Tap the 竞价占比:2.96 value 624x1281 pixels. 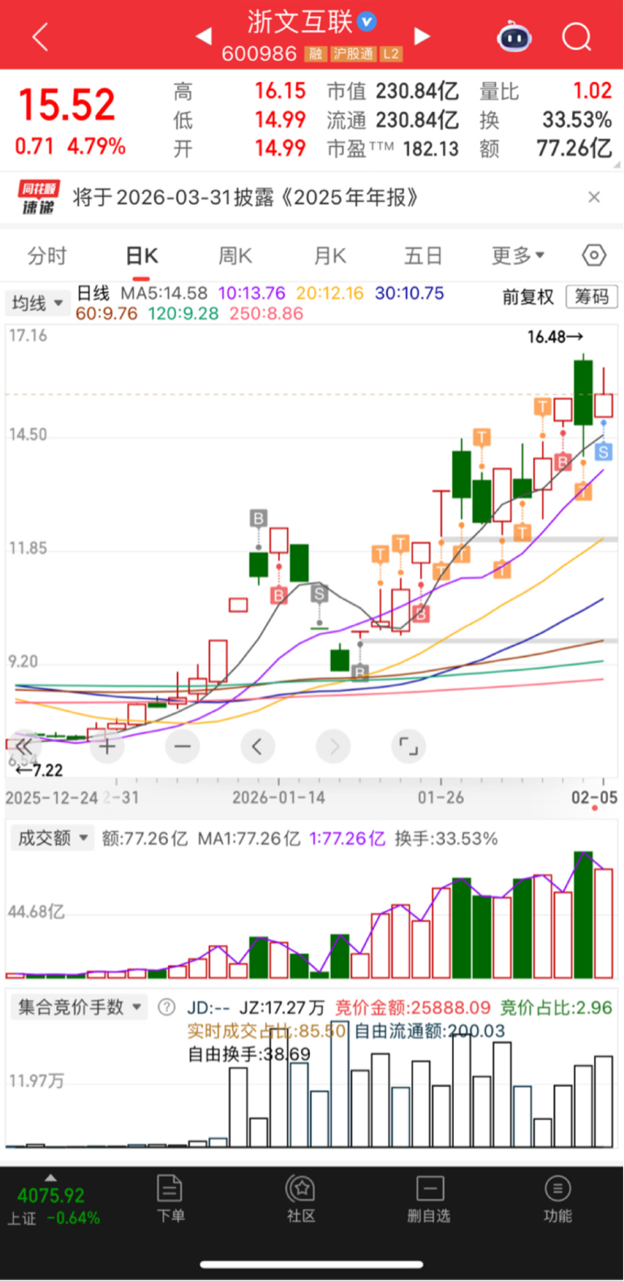[x=556, y=1007]
